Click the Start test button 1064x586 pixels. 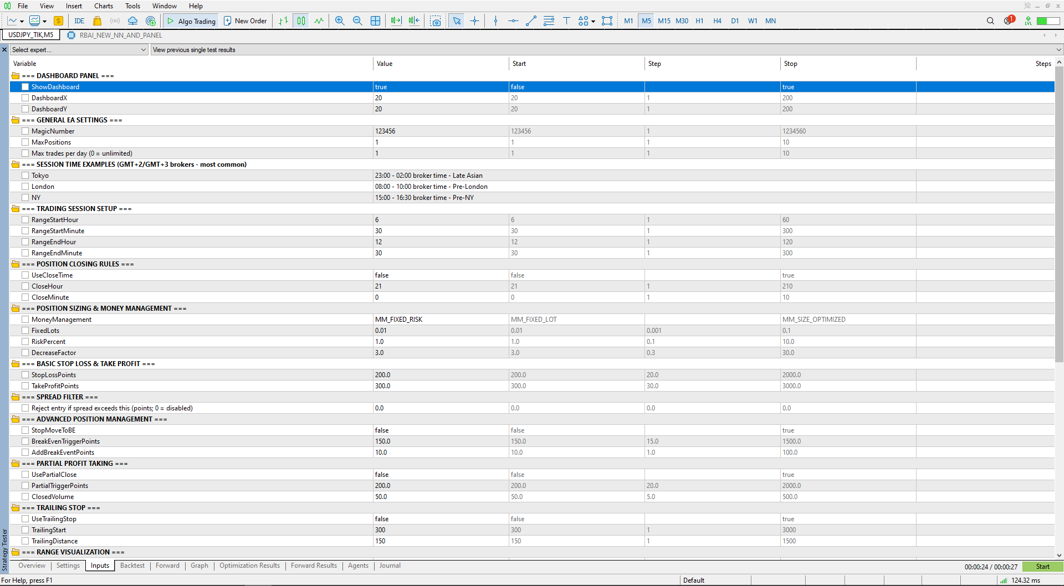pos(1042,567)
